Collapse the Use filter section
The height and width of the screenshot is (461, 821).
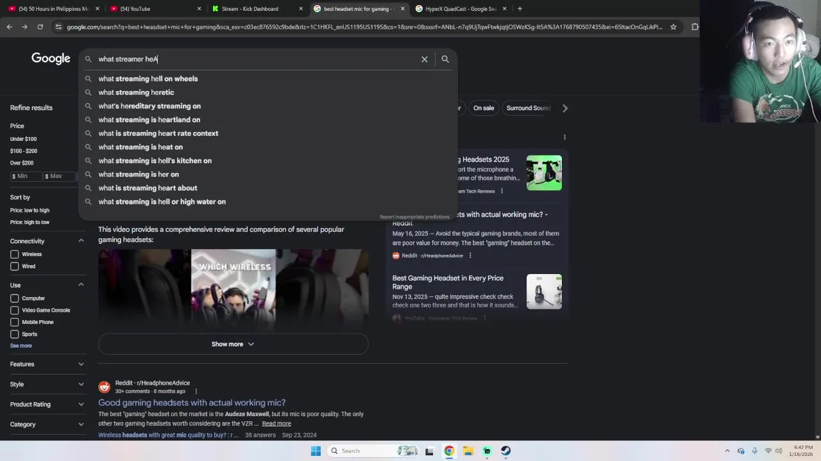(81, 285)
